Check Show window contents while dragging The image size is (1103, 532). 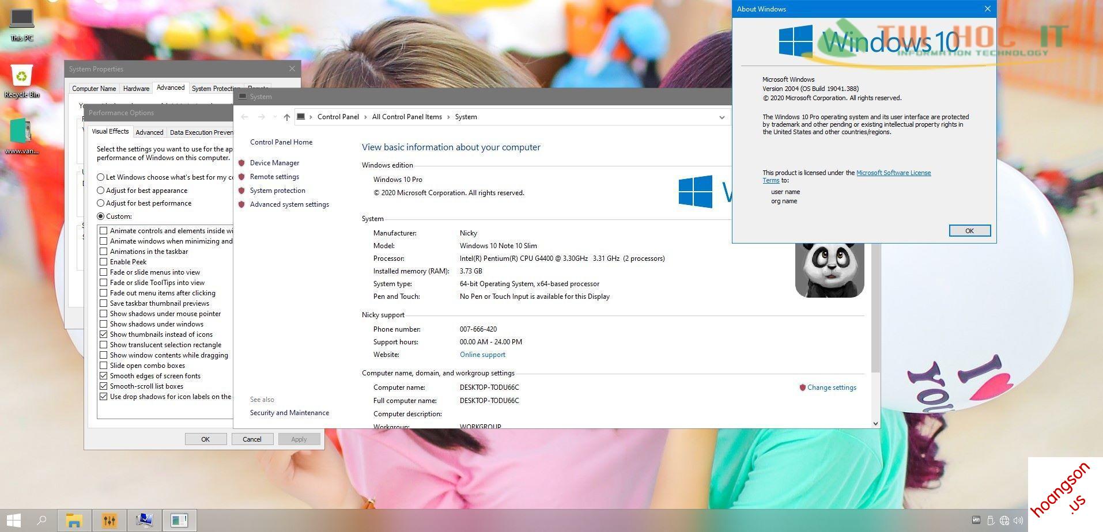104,355
